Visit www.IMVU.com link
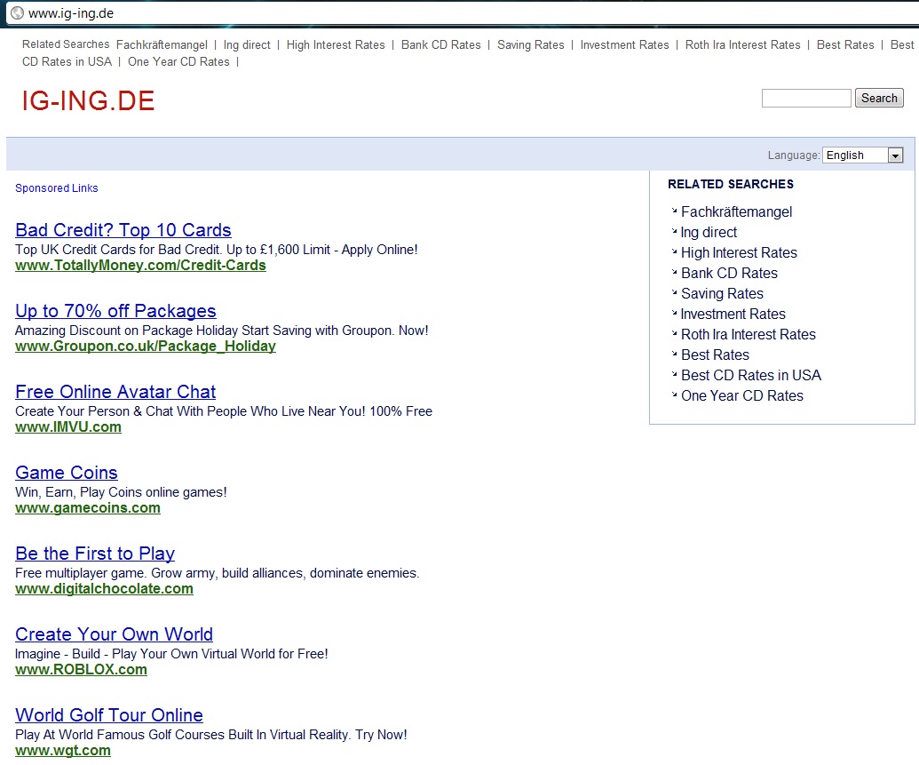 coord(68,427)
